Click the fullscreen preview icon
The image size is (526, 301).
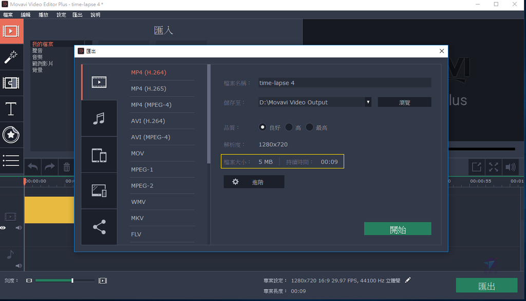pyautogui.click(x=494, y=167)
